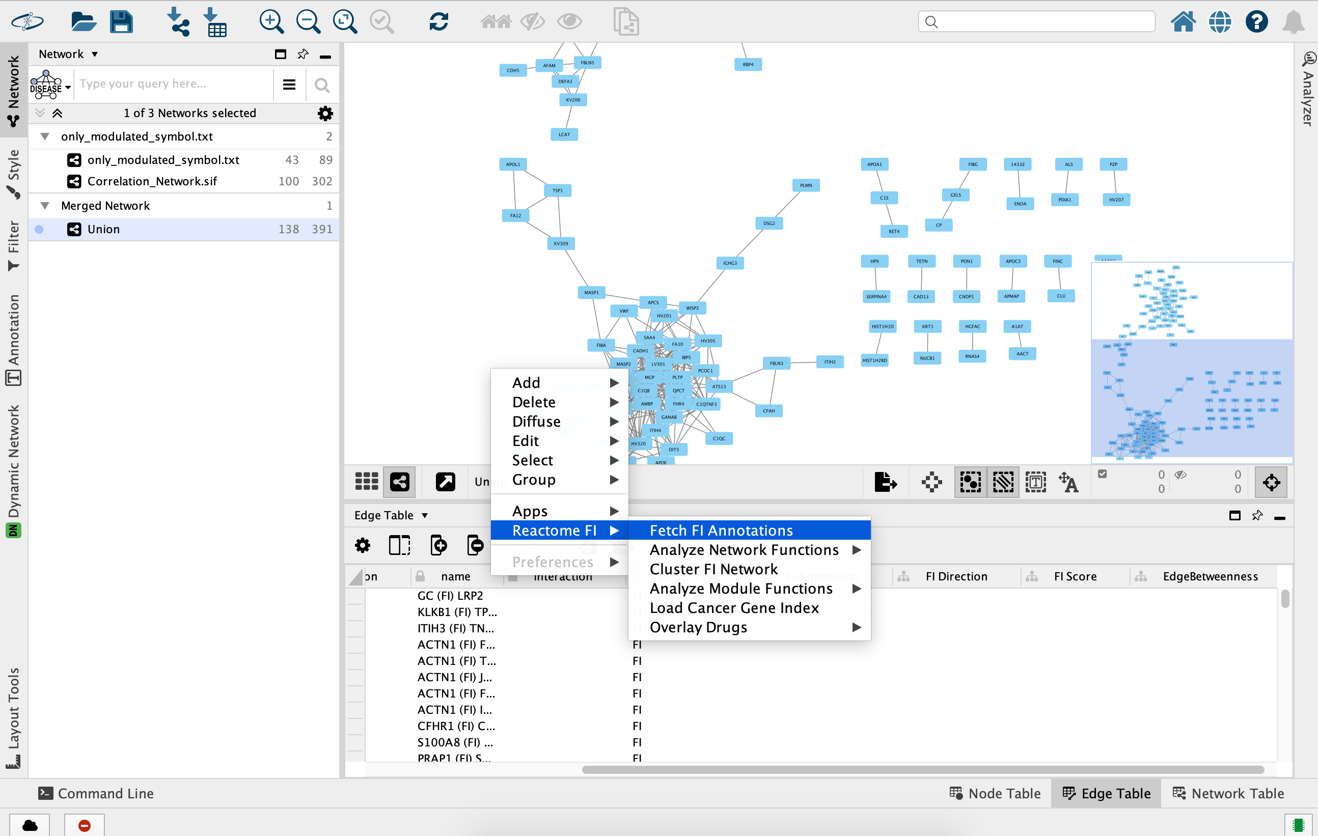Show or hide table columns icon
This screenshot has height=836, width=1318.
400,545
